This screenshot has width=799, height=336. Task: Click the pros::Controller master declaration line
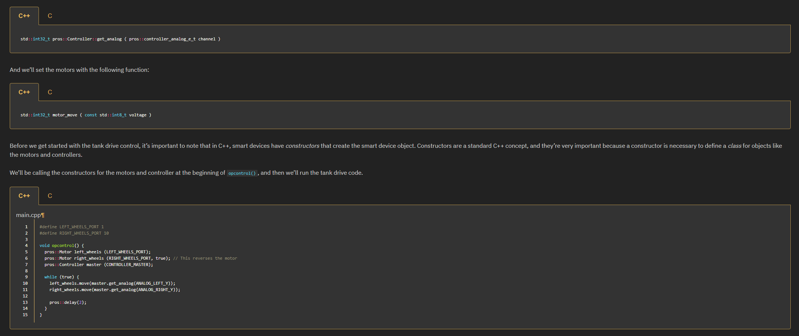coord(98,265)
